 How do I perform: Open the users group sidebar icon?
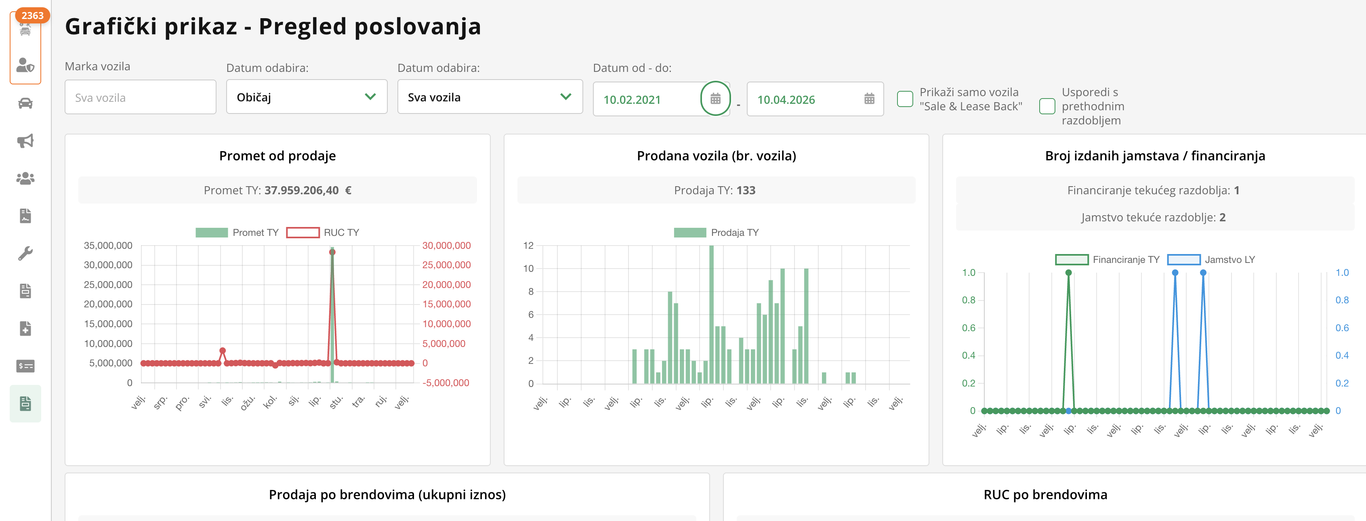pyautogui.click(x=25, y=178)
